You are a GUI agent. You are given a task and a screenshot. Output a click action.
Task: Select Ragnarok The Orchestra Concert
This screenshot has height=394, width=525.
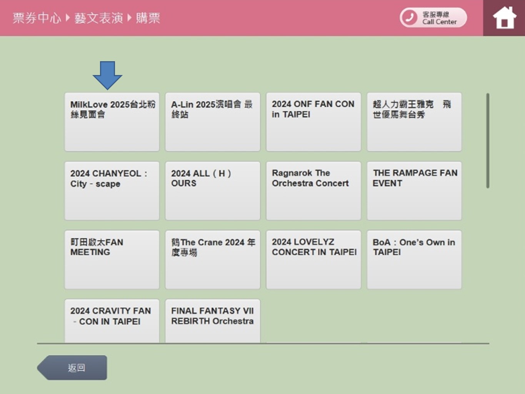313,190
